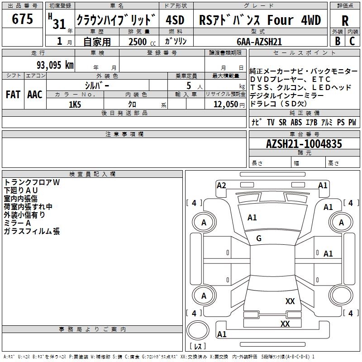Select exterior color シルバー
362x362 pixels.
point(97,86)
